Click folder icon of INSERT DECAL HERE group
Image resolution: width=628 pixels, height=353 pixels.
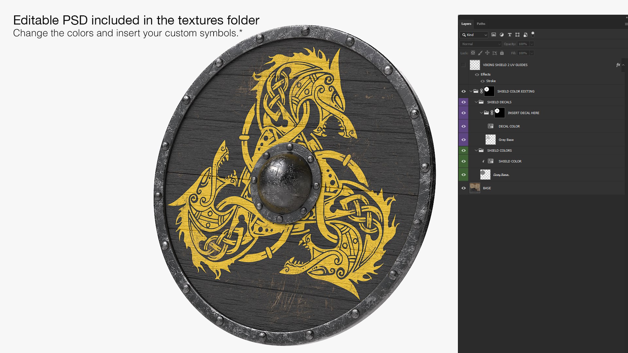[x=486, y=113]
